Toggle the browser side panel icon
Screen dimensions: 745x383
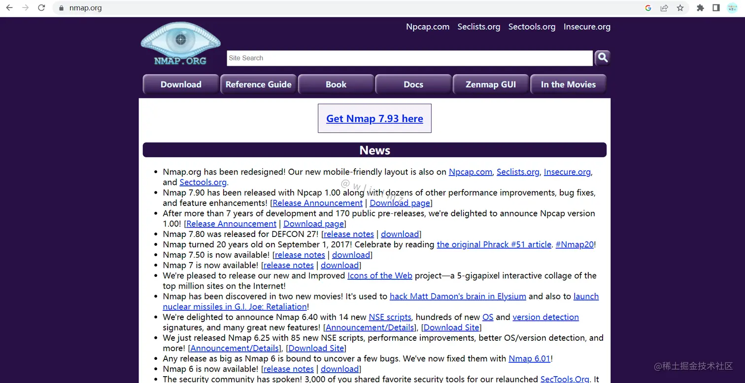(716, 8)
